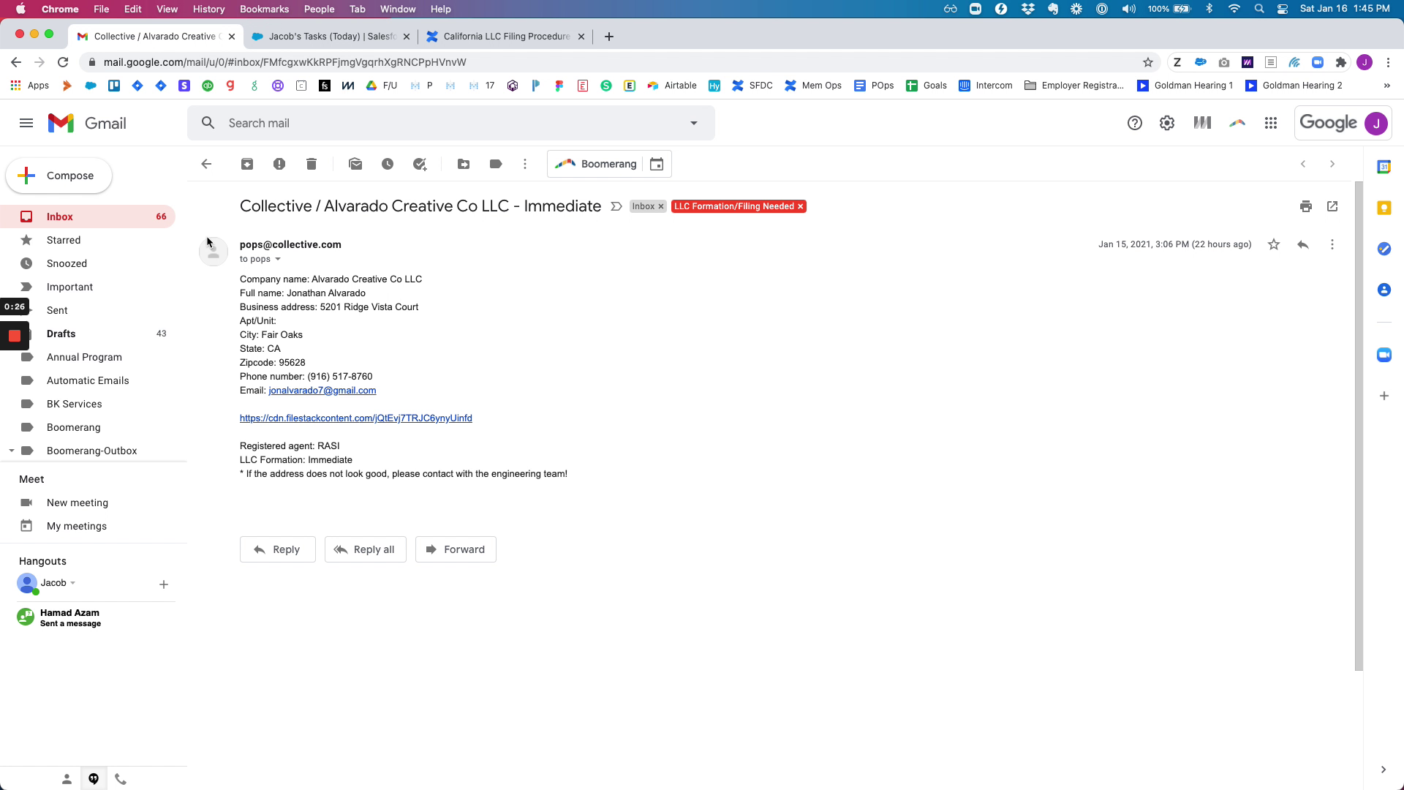Report this email as spam
Viewport: 1404px width, 790px height.
point(279,164)
